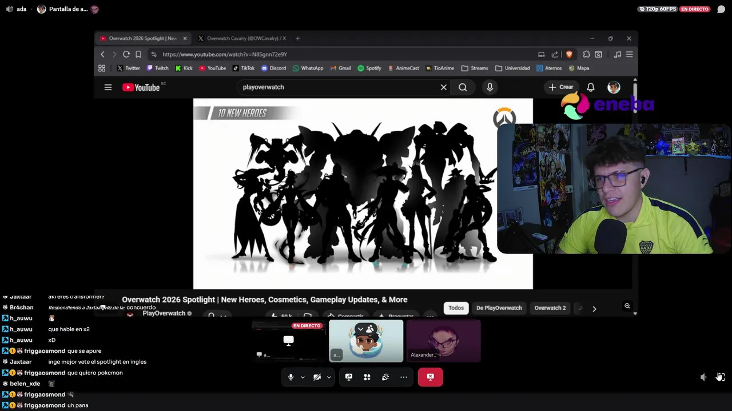Open a new browser tab
This screenshot has width=732, height=411.
297,38
